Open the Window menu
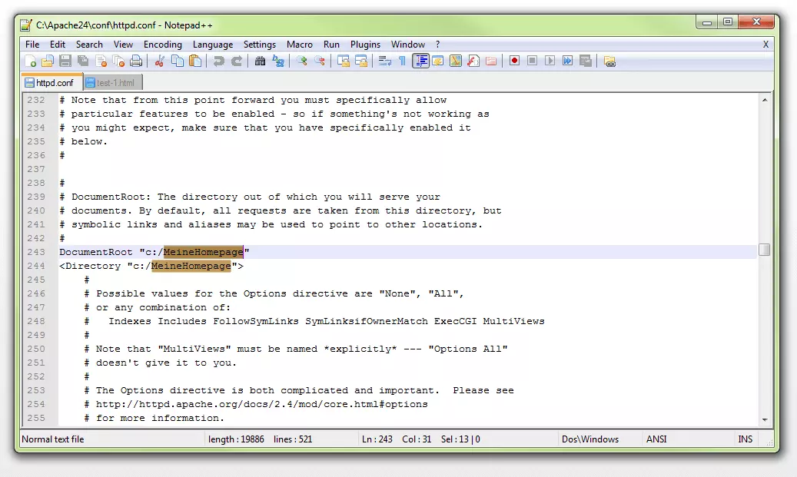Viewport: 797px width, 477px height. (407, 45)
